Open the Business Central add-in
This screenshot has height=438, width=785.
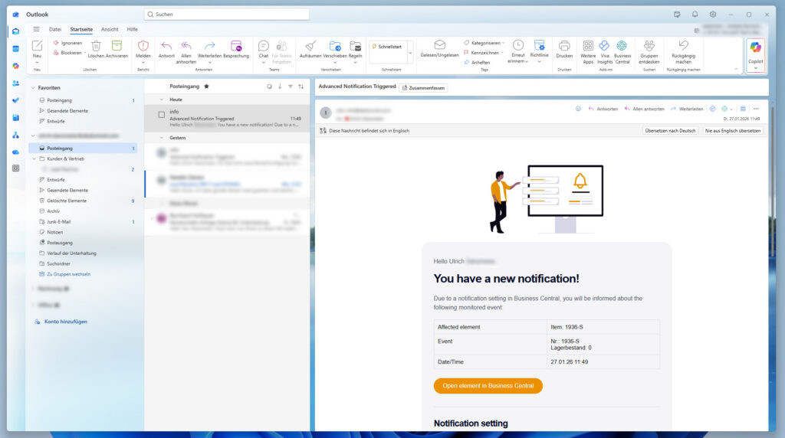[622, 47]
